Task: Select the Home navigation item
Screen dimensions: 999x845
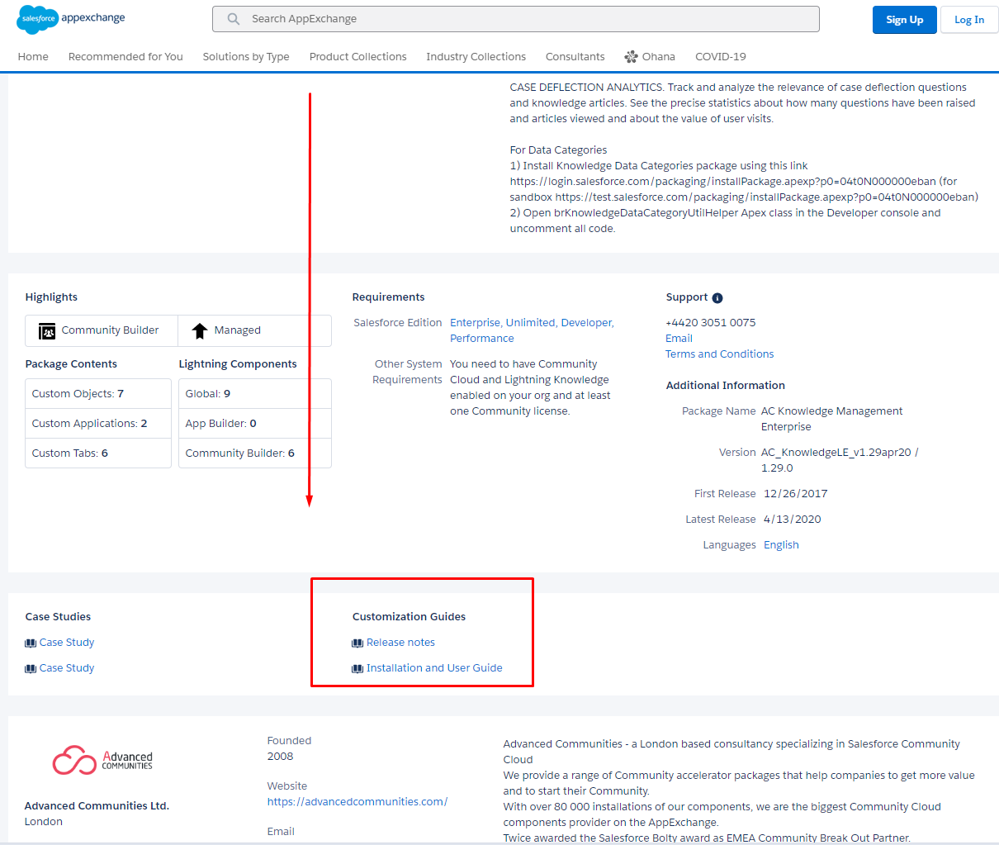Action: (33, 56)
